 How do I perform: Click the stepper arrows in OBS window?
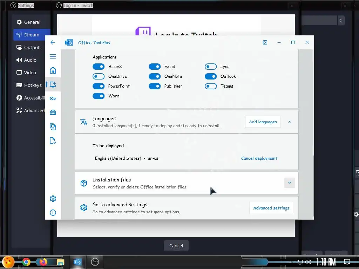[341, 21]
